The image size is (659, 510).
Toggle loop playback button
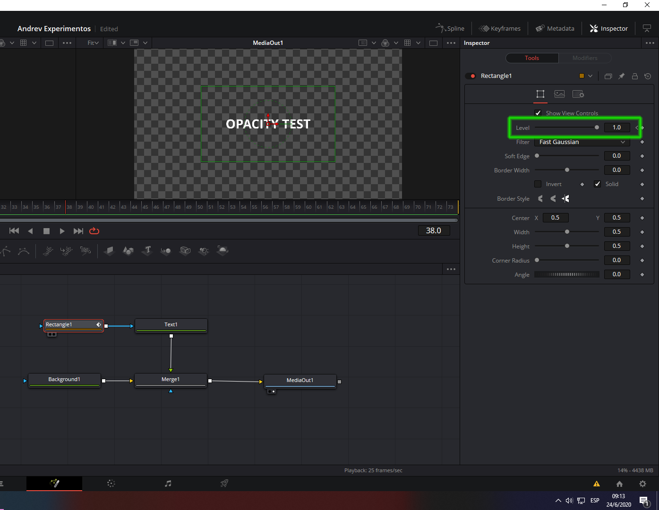click(x=94, y=231)
